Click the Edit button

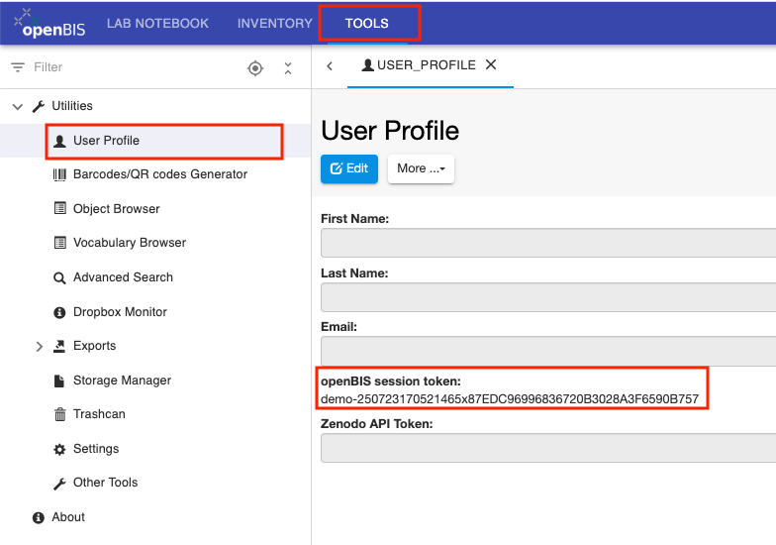[349, 168]
